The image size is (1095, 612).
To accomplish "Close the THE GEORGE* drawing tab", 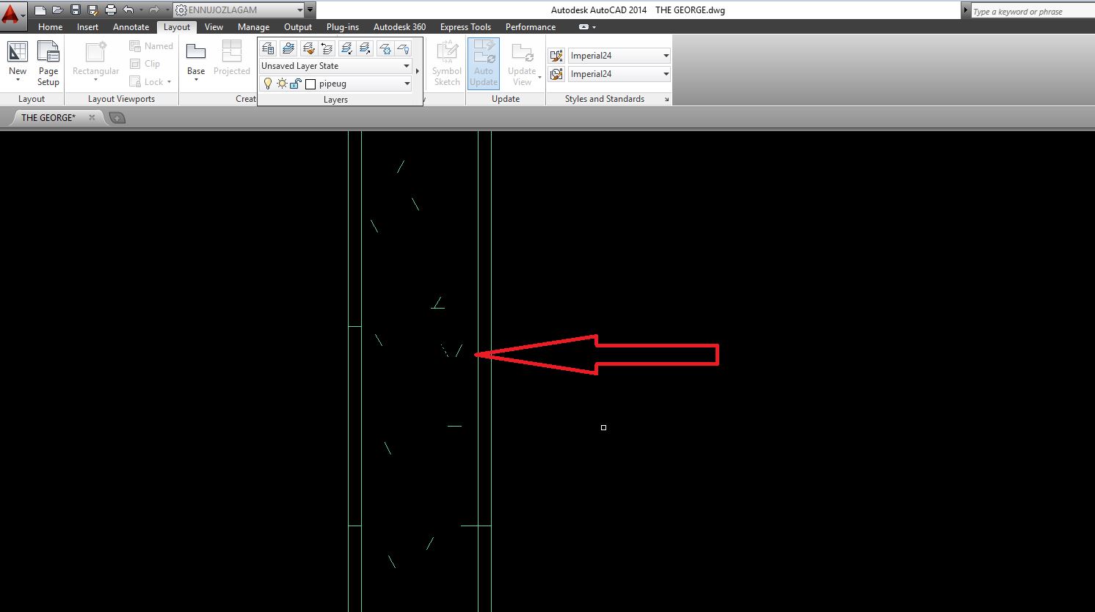I will point(92,117).
